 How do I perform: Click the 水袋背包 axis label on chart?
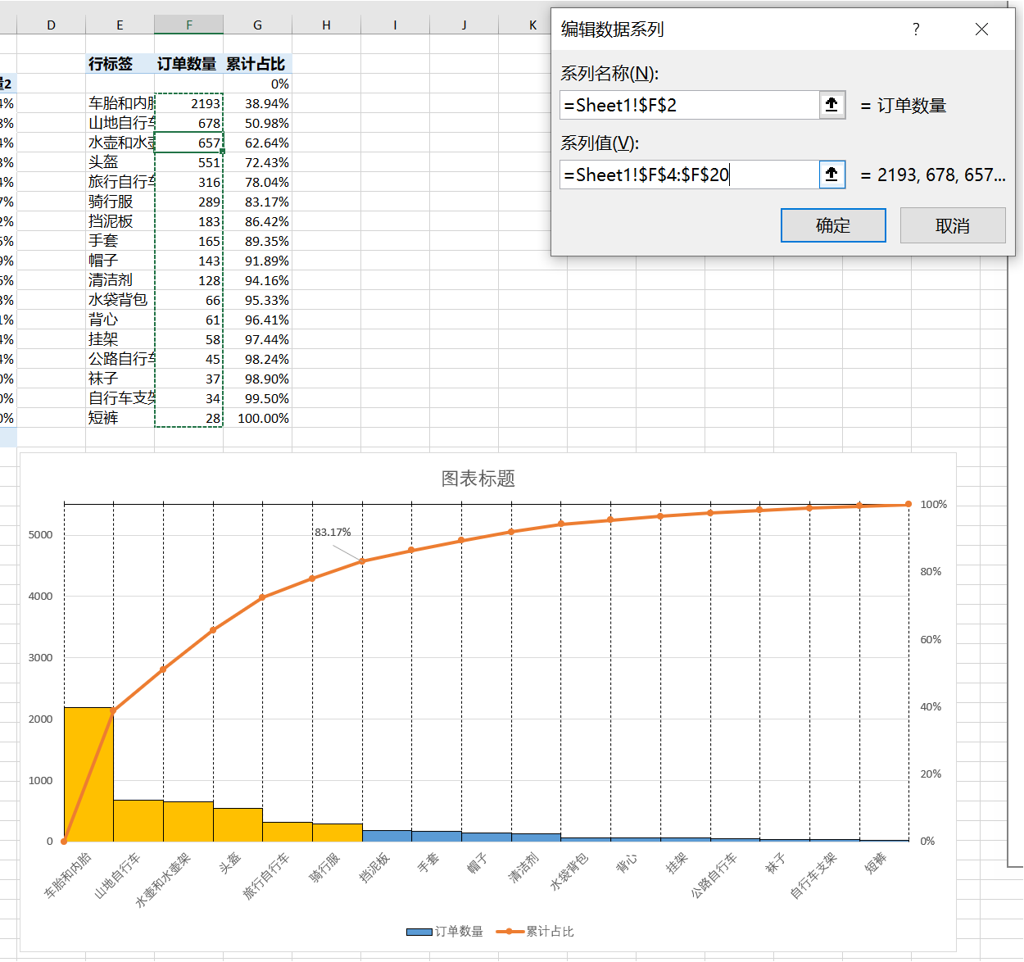click(569, 872)
